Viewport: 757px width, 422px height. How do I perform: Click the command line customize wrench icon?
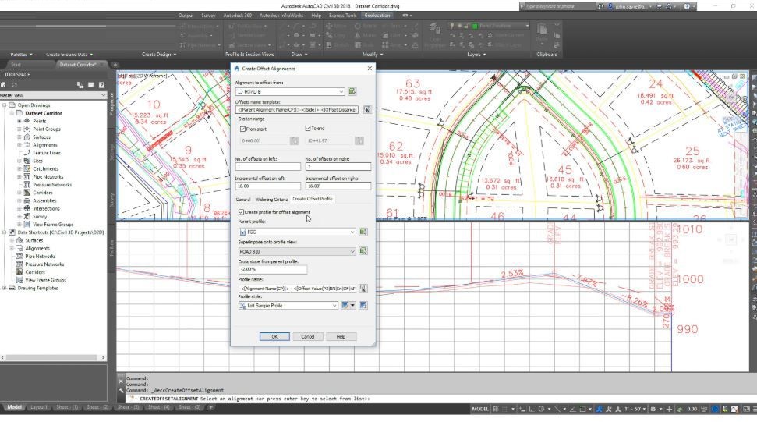click(121, 390)
